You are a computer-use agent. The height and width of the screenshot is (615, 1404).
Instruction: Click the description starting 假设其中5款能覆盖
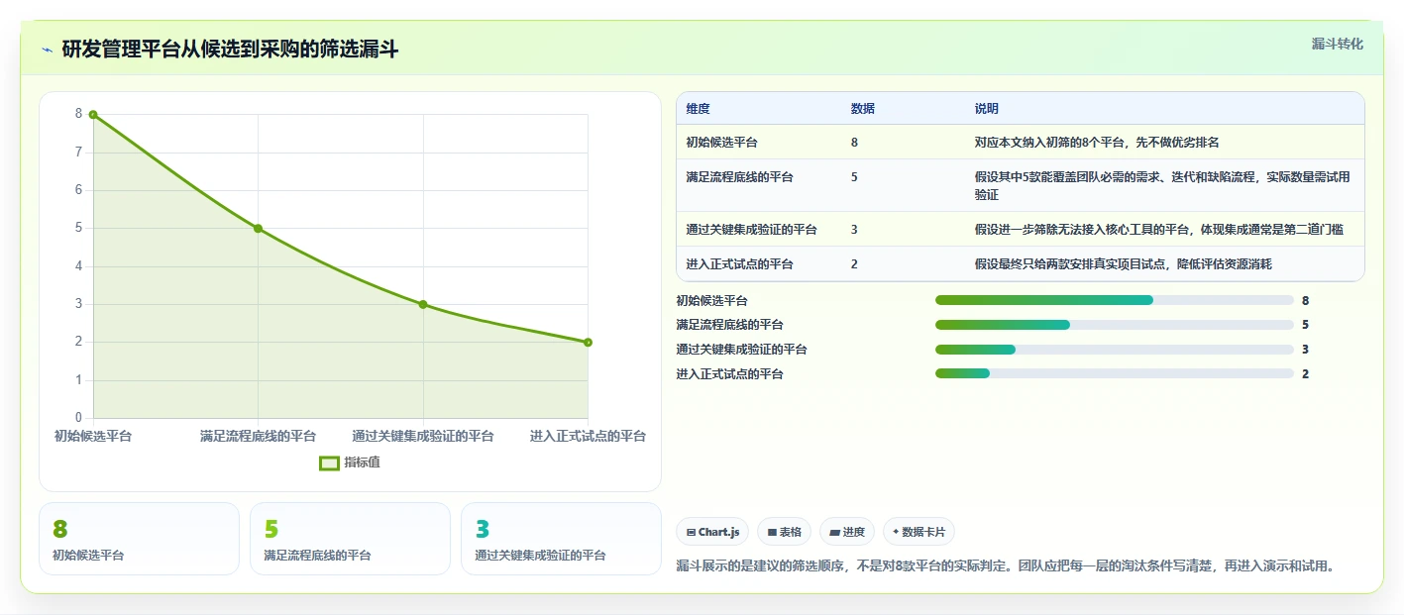(1163, 186)
